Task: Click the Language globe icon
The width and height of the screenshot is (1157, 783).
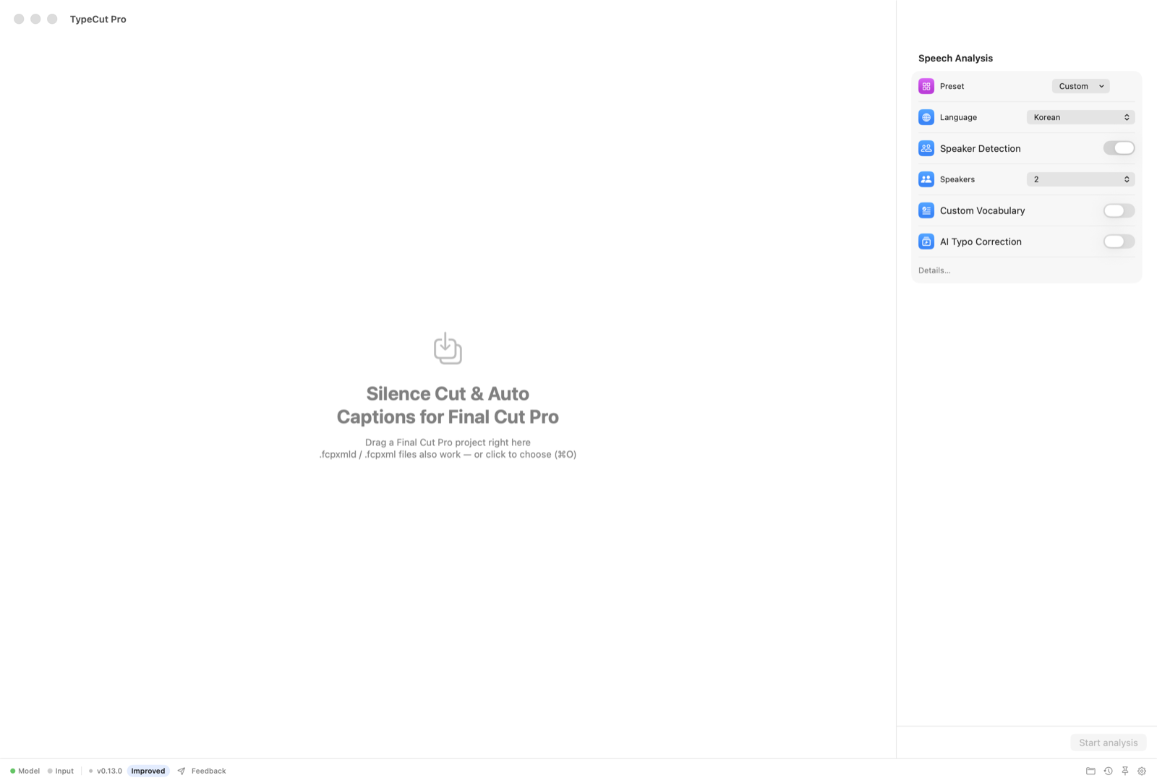Action: [926, 117]
